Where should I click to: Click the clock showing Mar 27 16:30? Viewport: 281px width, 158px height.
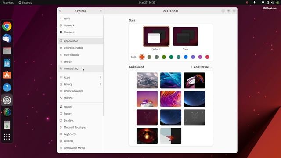(147, 3)
